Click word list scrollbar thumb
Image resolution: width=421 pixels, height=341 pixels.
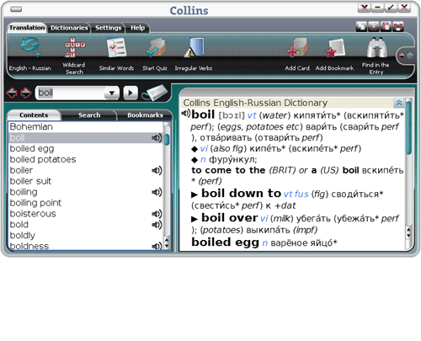(167, 140)
